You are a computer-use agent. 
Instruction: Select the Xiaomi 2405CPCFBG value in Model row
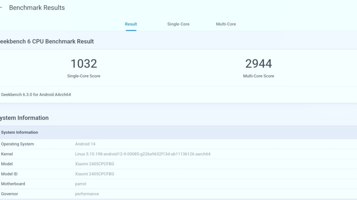[94, 164]
